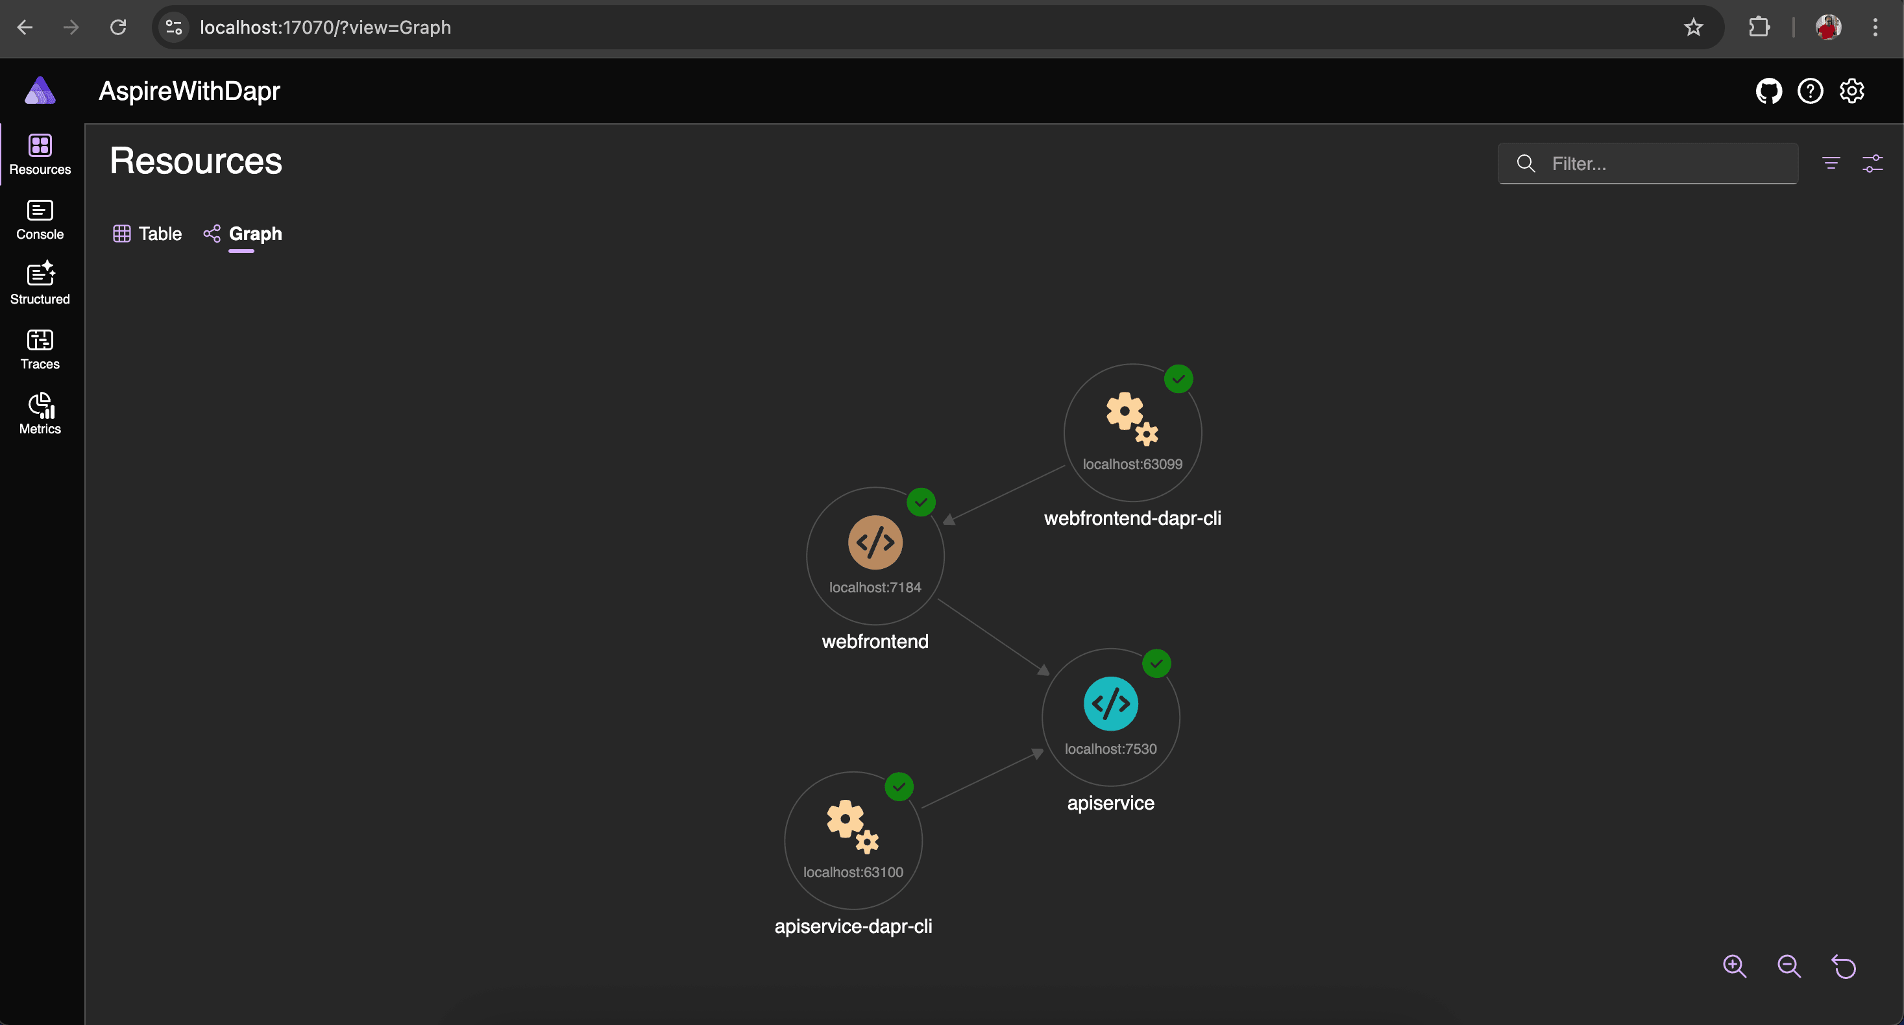Click apiservice-dapr-cli's green status badge

tap(899, 787)
